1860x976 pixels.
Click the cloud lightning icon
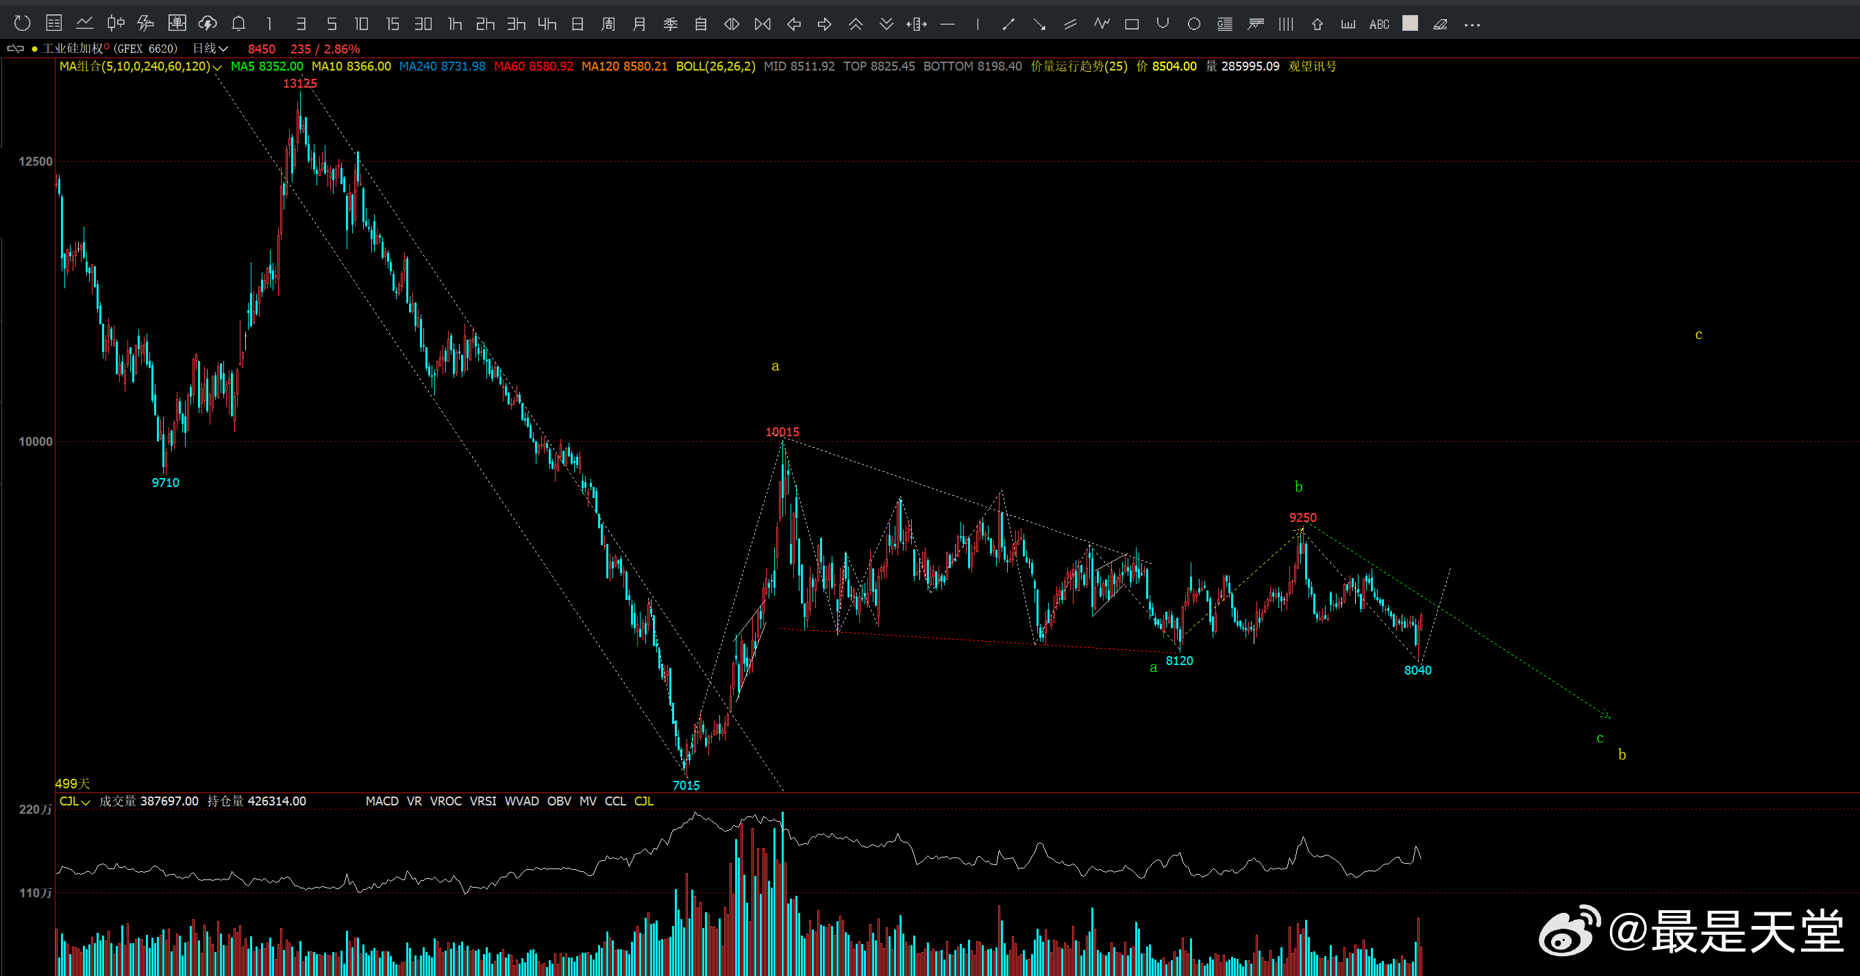(x=208, y=24)
